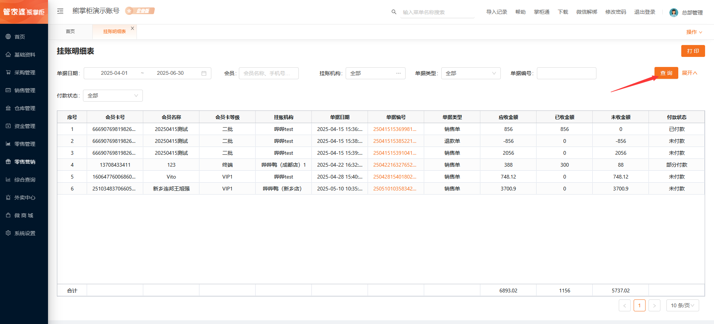The image size is (714, 324).
Task: Click the 企业版 badge
Action: [140, 11]
